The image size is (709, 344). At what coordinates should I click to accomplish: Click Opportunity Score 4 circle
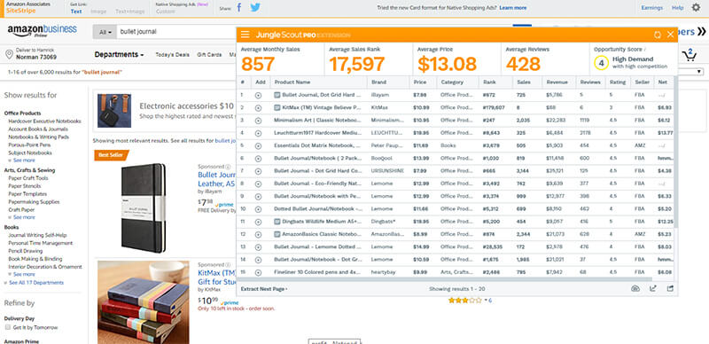tap(601, 63)
